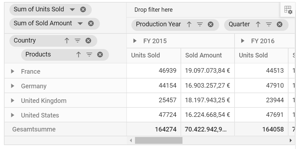The height and width of the screenshot is (149, 296).
Task: Select the Quarter chip label
Action: (239, 24)
